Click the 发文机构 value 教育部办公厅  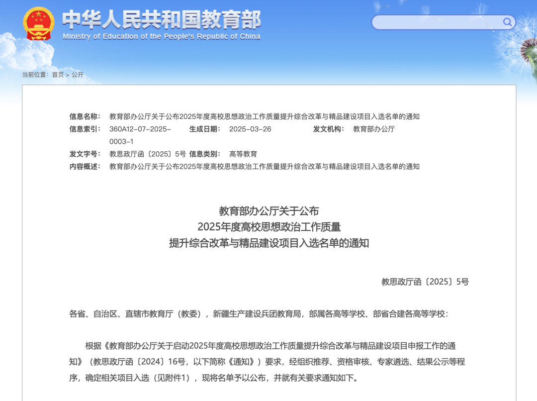373,129
